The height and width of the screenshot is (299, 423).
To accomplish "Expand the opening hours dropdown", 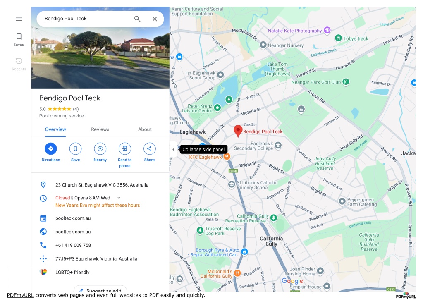I will click(119, 198).
